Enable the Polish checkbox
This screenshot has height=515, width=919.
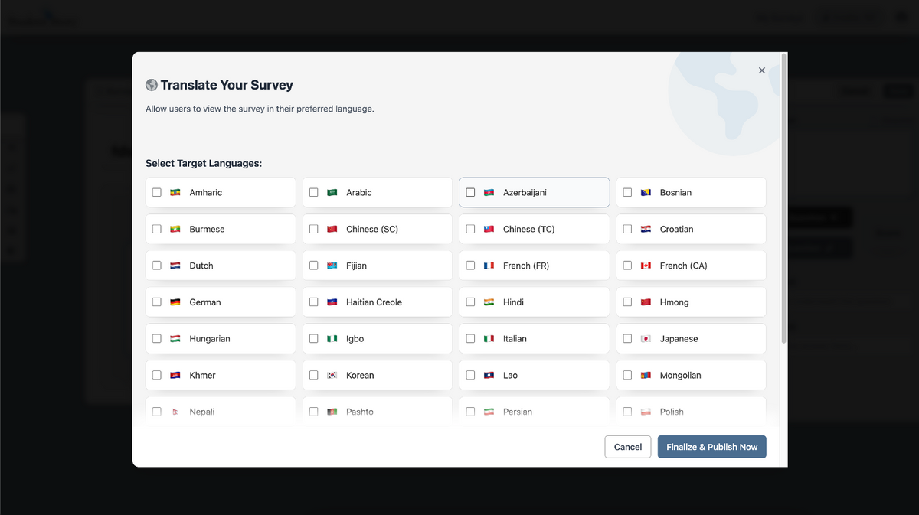pos(627,411)
